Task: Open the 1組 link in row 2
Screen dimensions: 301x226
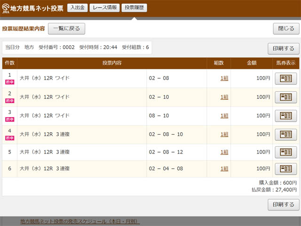Action: click(x=224, y=97)
